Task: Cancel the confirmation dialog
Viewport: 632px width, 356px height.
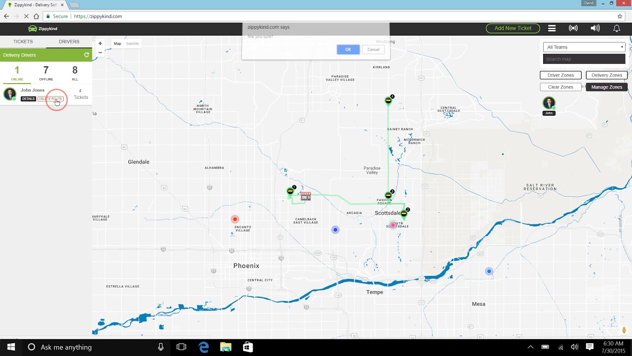Action: (x=373, y=49)
